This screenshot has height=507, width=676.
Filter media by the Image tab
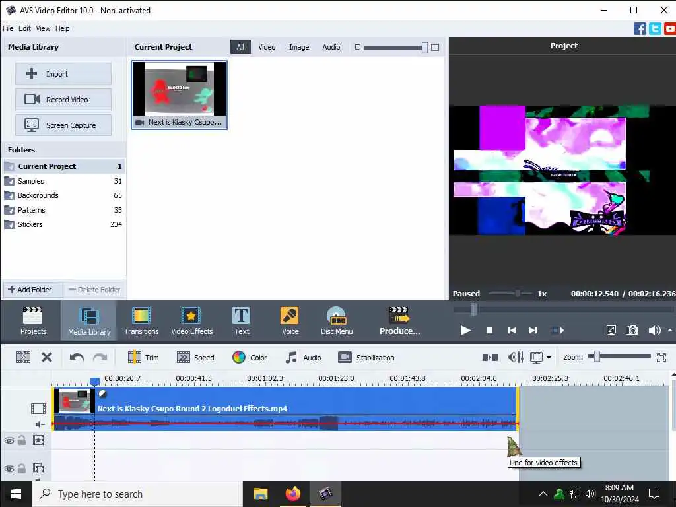click(x=299, y=47)
